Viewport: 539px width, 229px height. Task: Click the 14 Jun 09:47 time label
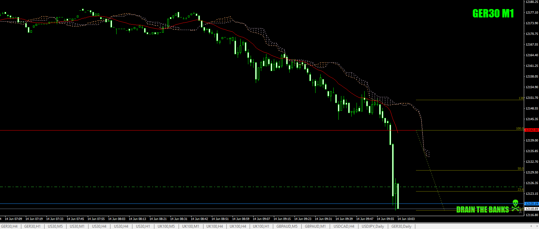click(365, 219)
